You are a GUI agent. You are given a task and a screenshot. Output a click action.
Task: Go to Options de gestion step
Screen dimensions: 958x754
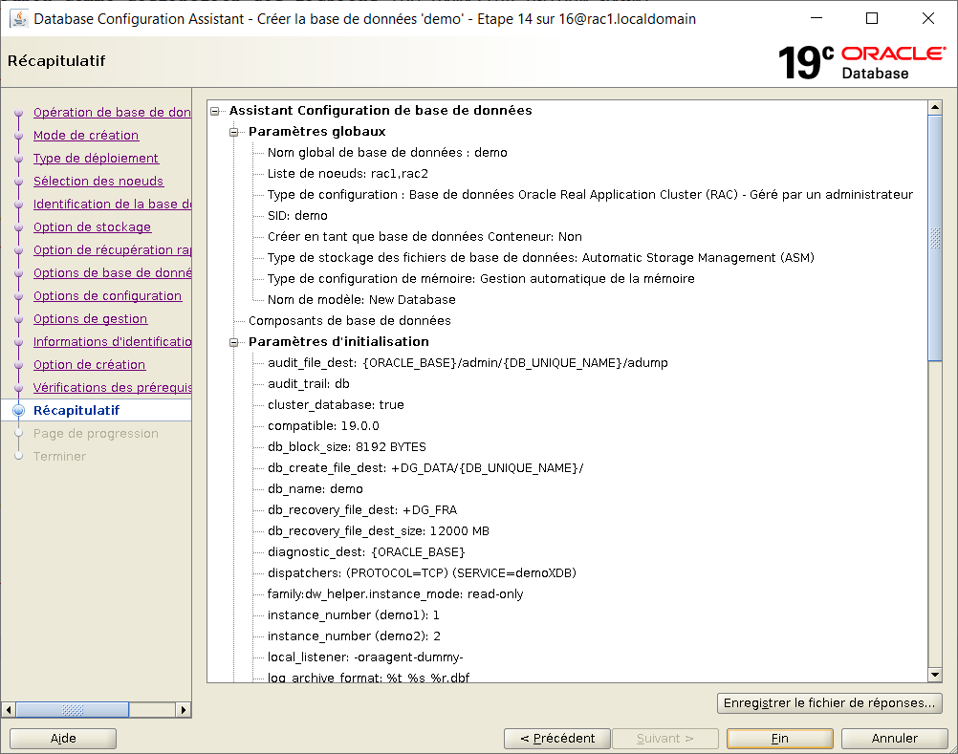tap(91, 318)
